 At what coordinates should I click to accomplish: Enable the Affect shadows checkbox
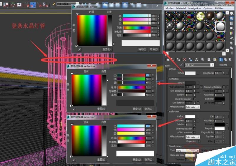point(194,132)
